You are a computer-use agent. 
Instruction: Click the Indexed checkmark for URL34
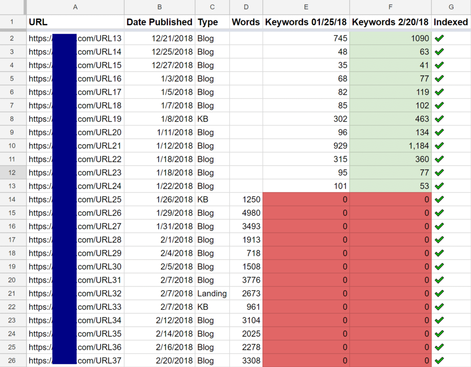(x=439, y=320)
